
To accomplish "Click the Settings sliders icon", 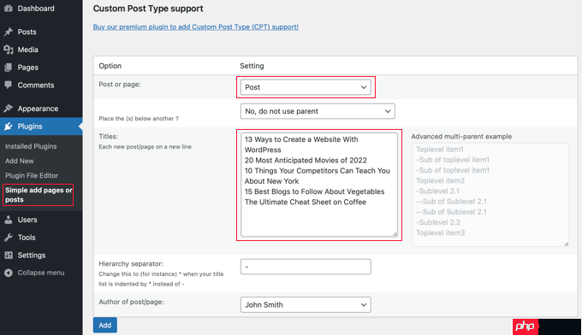I will pos(9,256).
